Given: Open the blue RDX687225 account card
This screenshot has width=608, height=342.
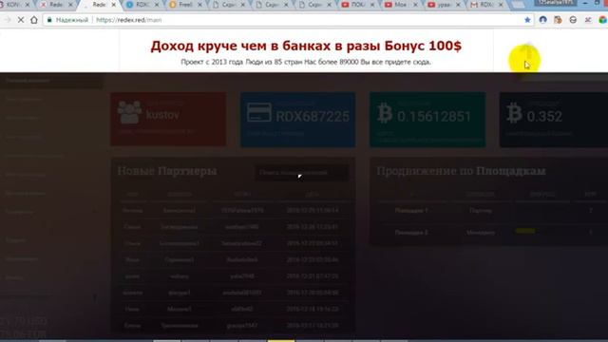Looking at the screenshot, I should click(297, 119).
